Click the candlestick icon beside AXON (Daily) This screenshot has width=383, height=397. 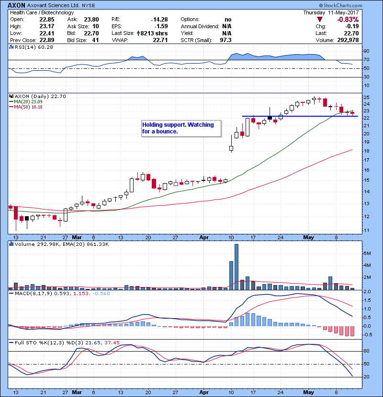[x=11, y=97]
